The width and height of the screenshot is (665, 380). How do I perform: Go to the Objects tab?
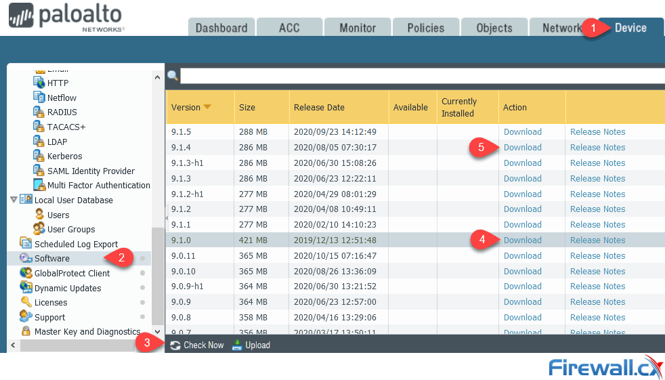tap(494, 28)
